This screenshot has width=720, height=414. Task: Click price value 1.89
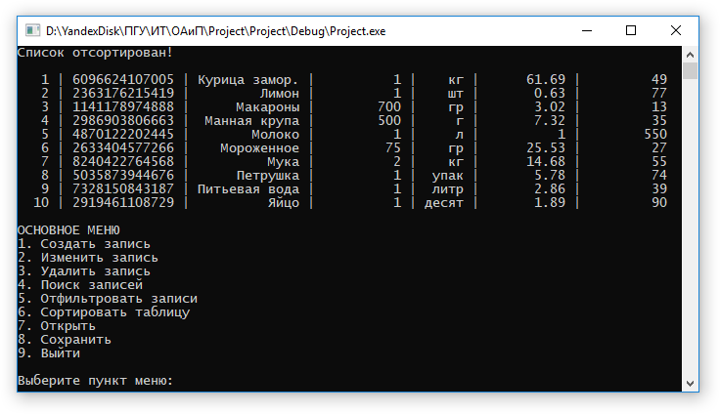(550, 203)
